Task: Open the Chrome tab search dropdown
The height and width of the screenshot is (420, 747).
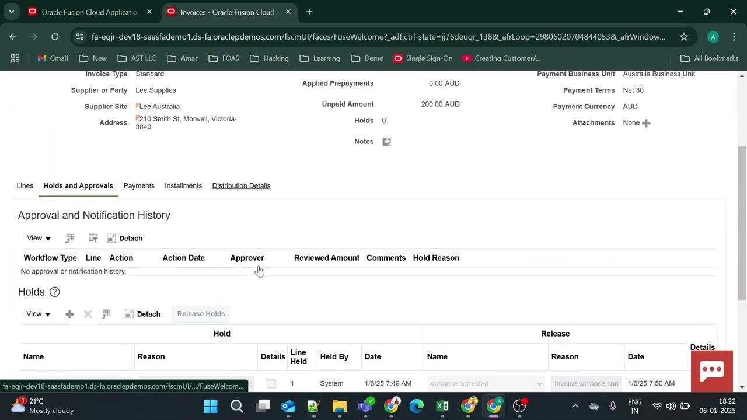Action: pos(11,12)
